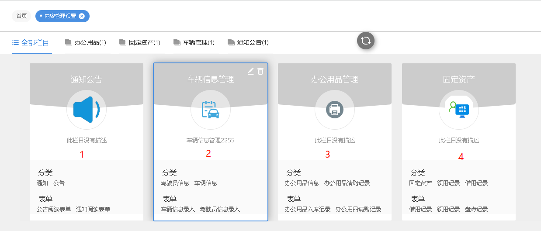
Task: Click the folder icon beside 车辆管理(1)
Action: [177, 42]
